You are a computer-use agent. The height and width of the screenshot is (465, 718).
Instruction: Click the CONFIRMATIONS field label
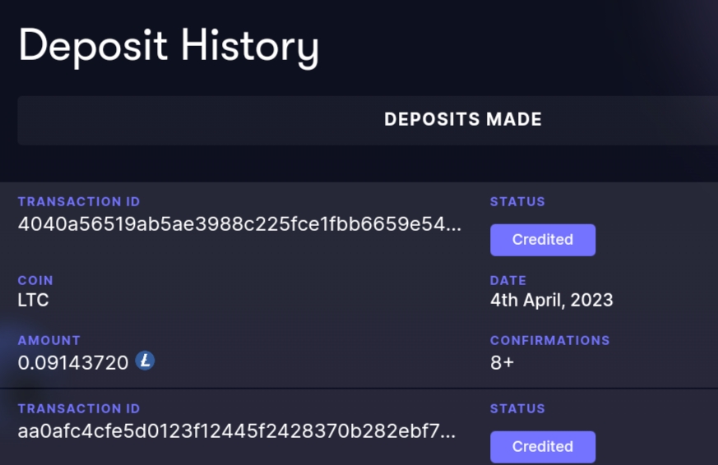(x=550, y=341)
